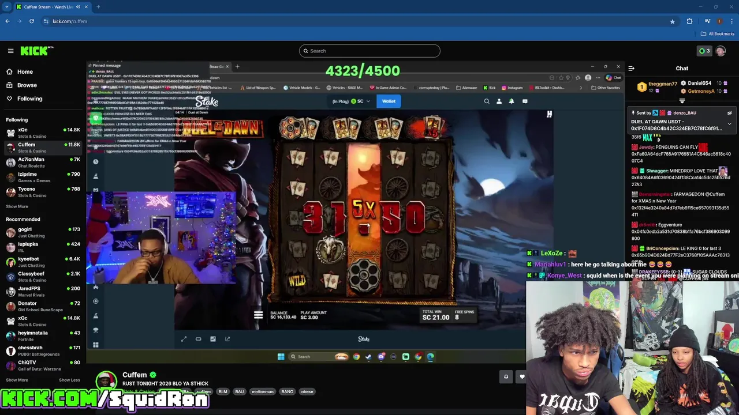This screenshot has width=739, height=415.
Task: Select the obese stream tag
Action: pyautogui.click(x=307, y=391)
